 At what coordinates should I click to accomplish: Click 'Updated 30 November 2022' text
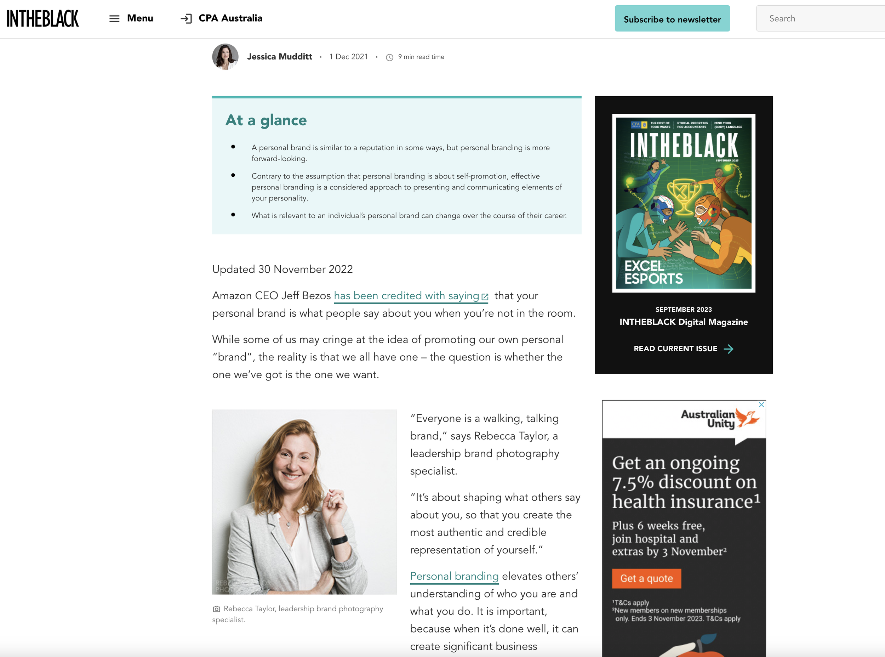(282, 269)
